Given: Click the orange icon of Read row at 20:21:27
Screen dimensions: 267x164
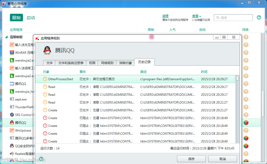Looking at the screenshot, I should tap(45, 102).
